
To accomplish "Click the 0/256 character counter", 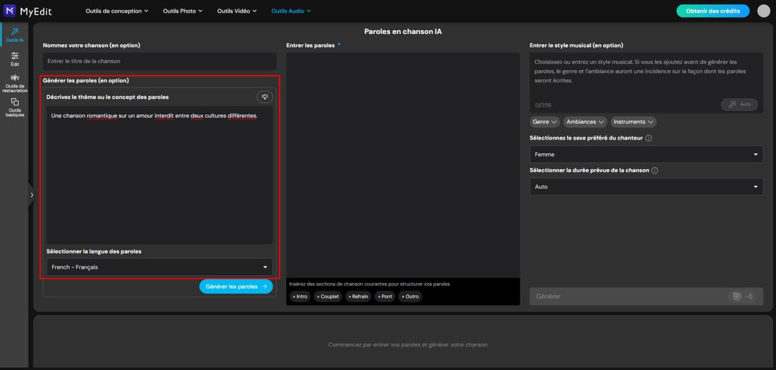I will point(543,105).
